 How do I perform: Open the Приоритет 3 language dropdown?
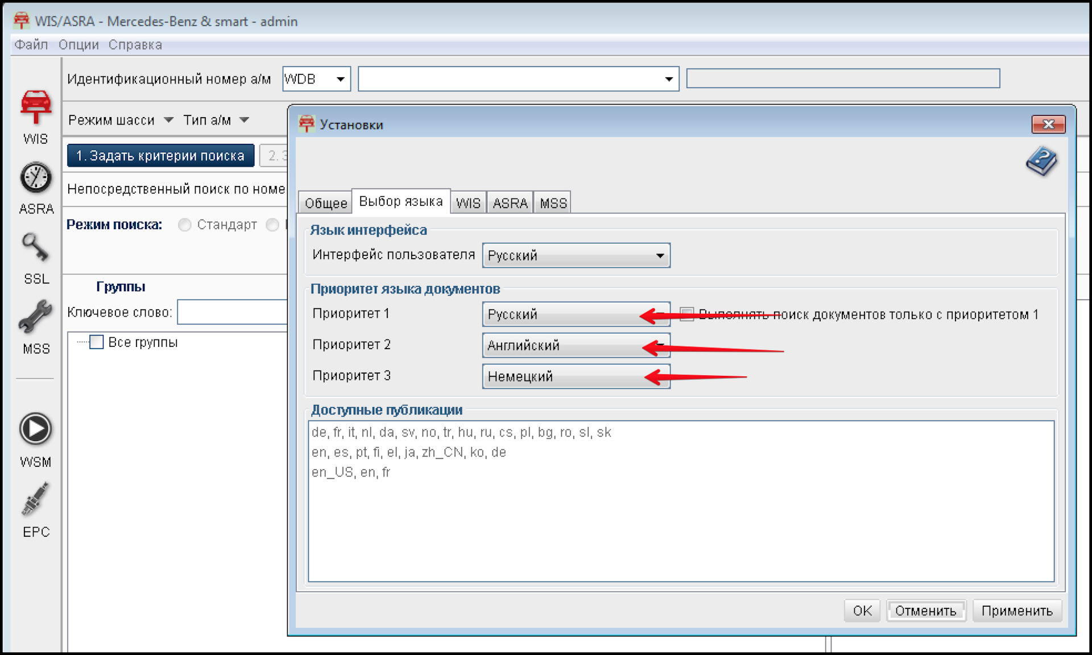click(576, 376)
